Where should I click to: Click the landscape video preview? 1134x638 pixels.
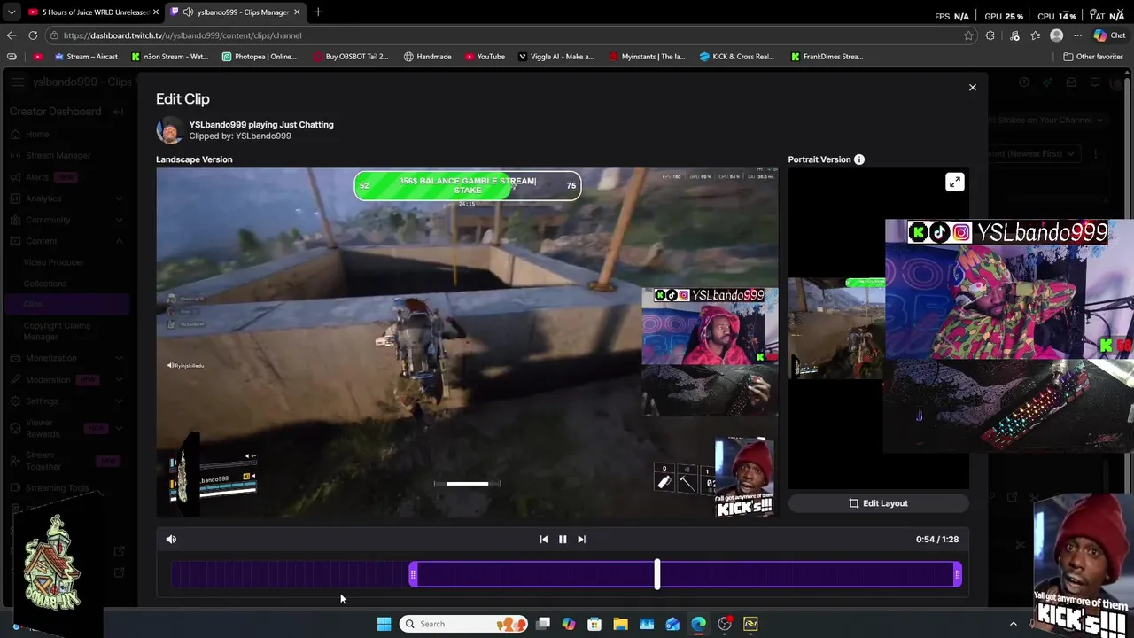467,343
